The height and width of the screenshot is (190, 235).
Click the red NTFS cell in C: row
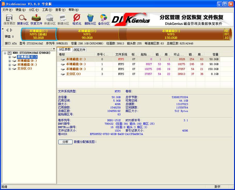tap(121, 59)
